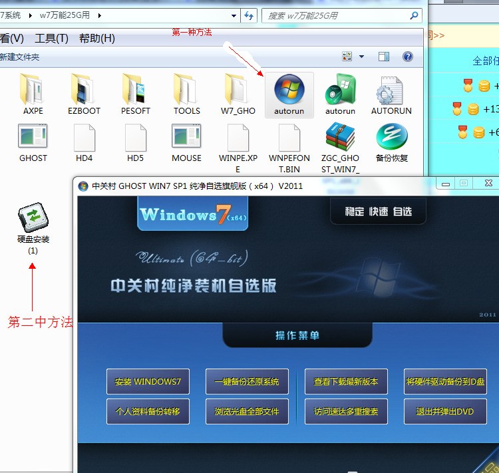Open the 帮助(H) menu

pyautogui.click(x=96, y=39)
